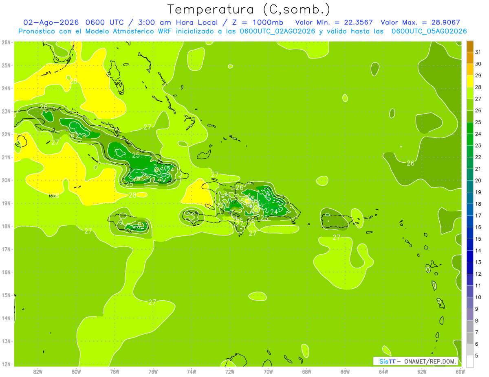This screenshot has height=377, width=489.
Task: Pick the legend color band between 30 and 31
Action: (470, 58)
